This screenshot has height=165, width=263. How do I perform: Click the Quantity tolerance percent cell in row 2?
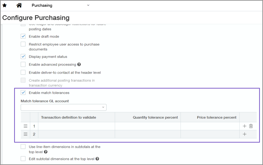pos(148,134)
